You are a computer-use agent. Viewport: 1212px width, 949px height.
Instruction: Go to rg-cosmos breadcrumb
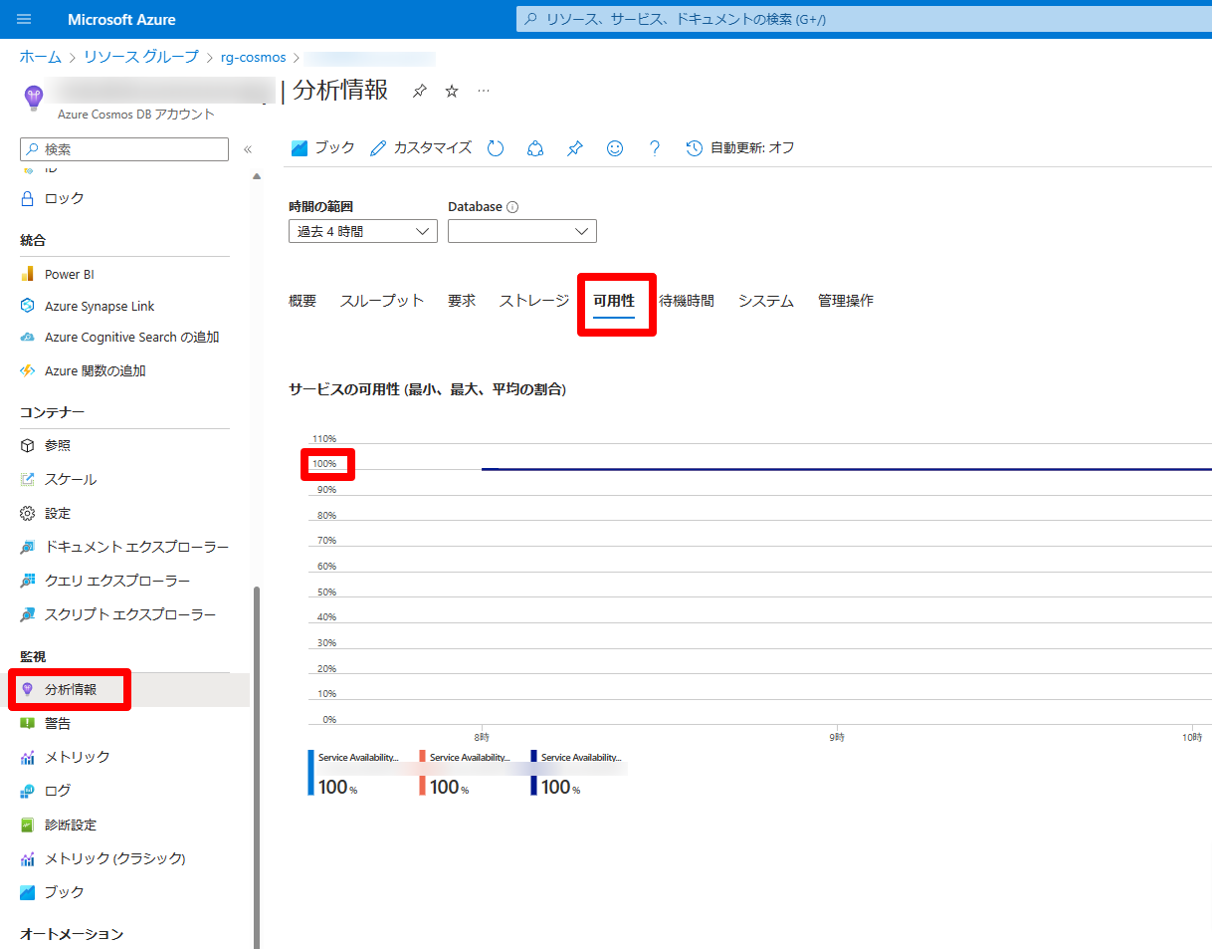(x=254, y=57)
